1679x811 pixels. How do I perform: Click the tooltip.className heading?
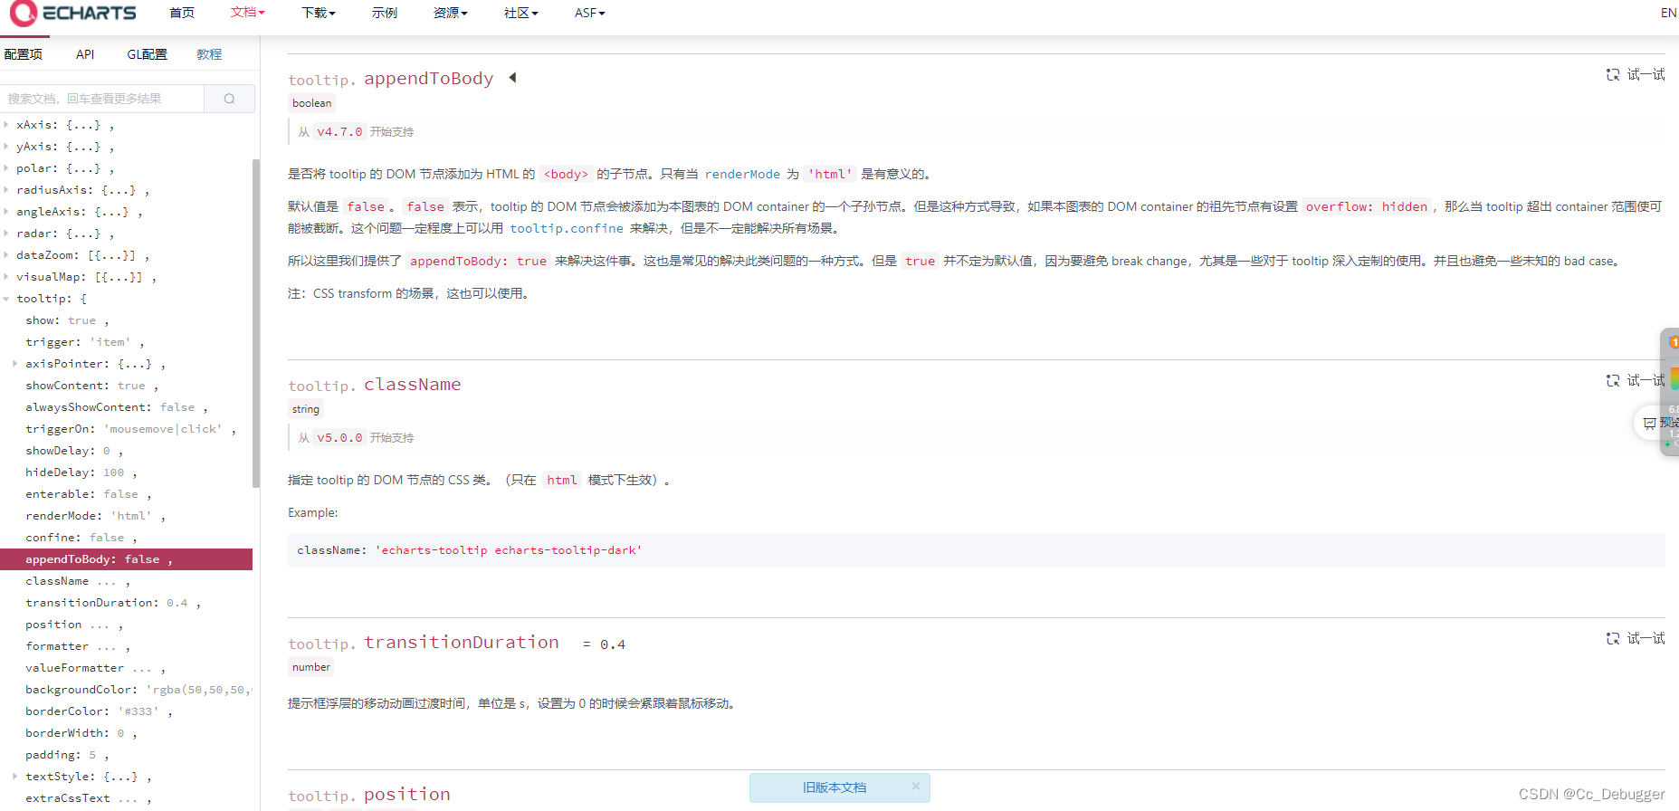coord(375,385)
